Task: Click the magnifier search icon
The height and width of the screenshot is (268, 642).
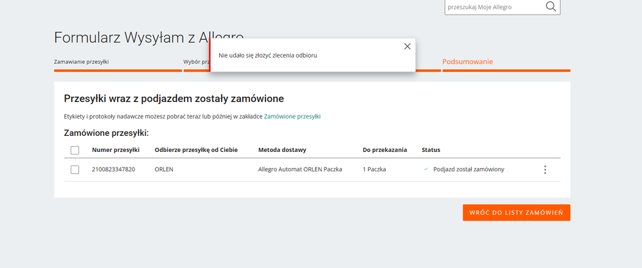Action: [x=551, y=7]
